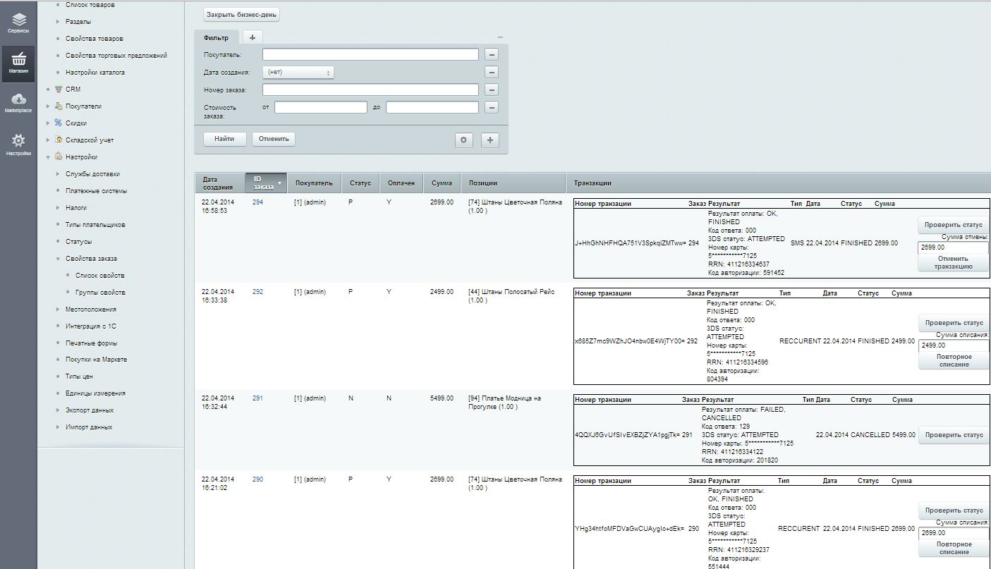Viewport: 991px width, 569px height.
Task: Collapse the filter panel with top minus
Action: [x=500, y=37]
